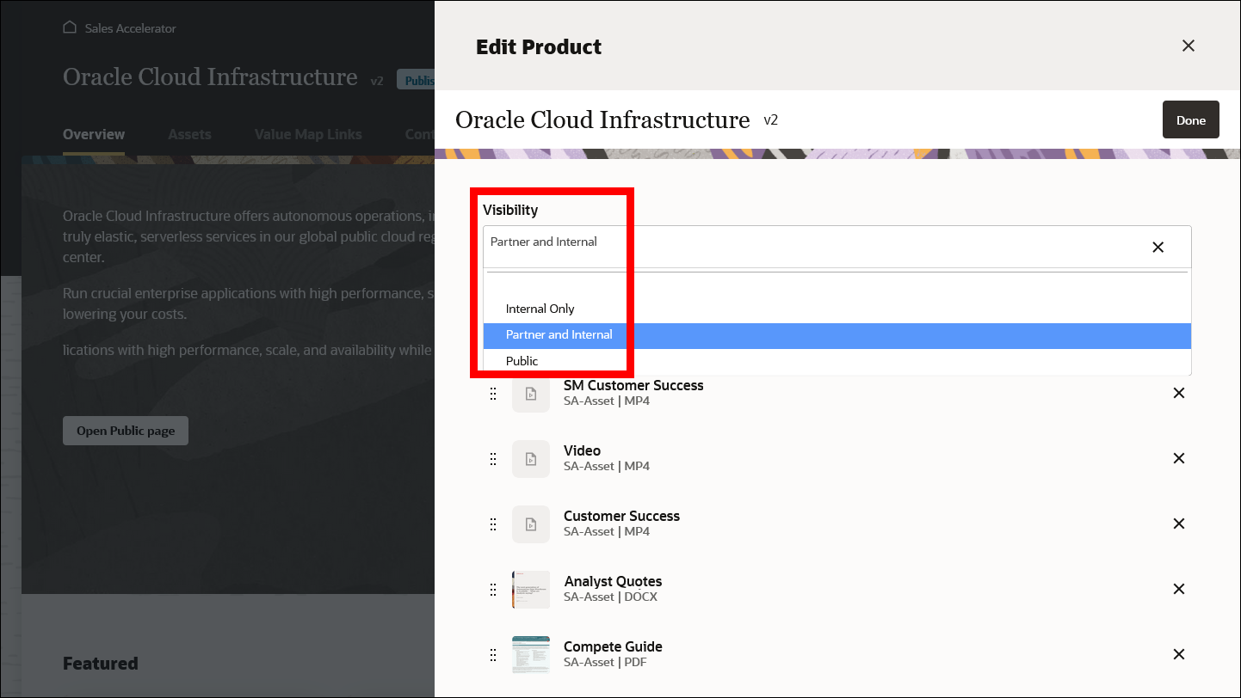Viewport: 1241px width, 698px height.
Task: Select Public visibility option
Action: 522,360
